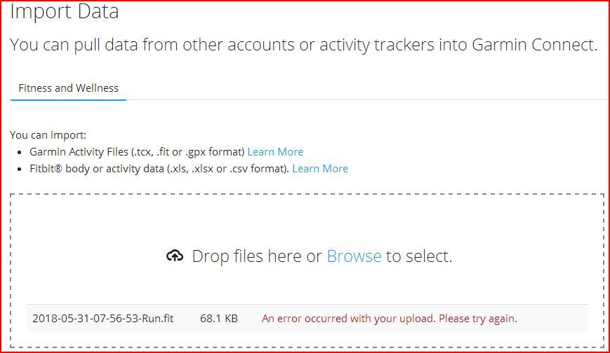Click the Import Data heading
The image size is (610, 353).
coord(64,11)
